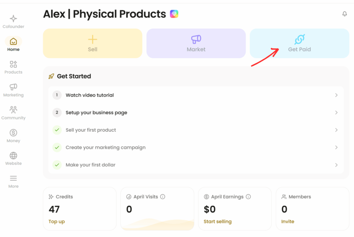This screenshot has height=237, width=354.
Task: Open the Money dollar icon
Action: [x=13, y=133]
